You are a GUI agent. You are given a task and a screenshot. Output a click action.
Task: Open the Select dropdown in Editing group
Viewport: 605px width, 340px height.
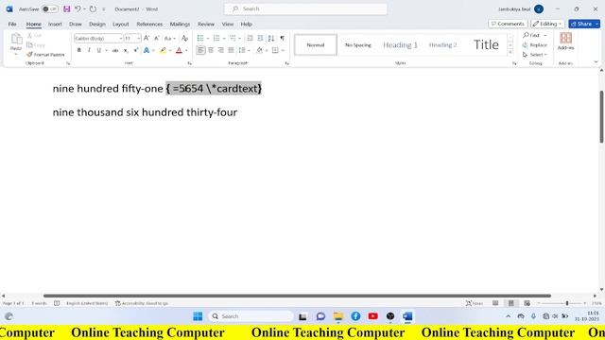click(535, 55)
